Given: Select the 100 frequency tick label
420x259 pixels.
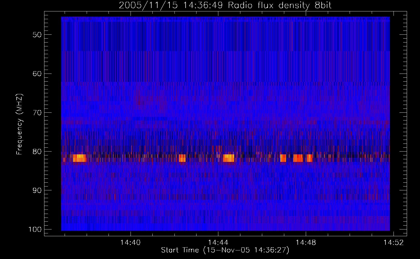Looking at the screenshot, I should (x=35, y=229).
